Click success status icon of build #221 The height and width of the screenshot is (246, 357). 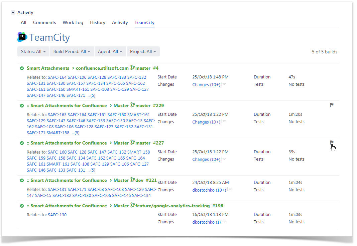click(22, 181)
